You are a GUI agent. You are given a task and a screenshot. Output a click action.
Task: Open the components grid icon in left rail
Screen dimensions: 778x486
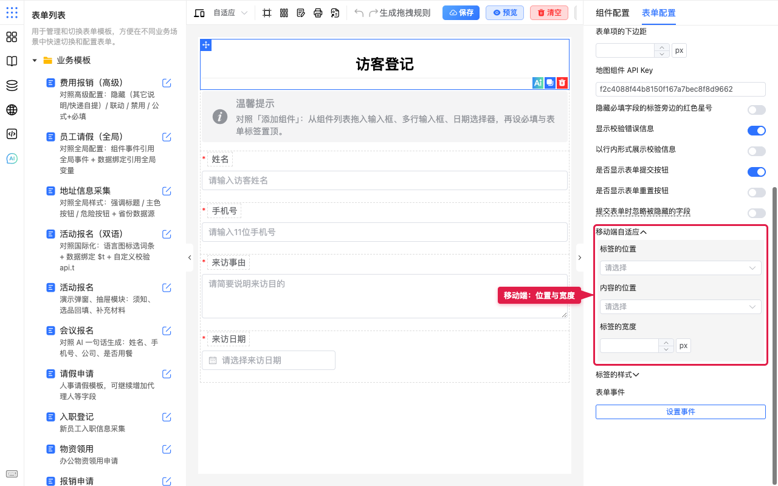12,37
